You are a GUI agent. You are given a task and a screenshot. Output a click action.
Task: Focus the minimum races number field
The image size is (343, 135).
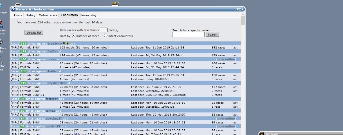click(102, 30)
